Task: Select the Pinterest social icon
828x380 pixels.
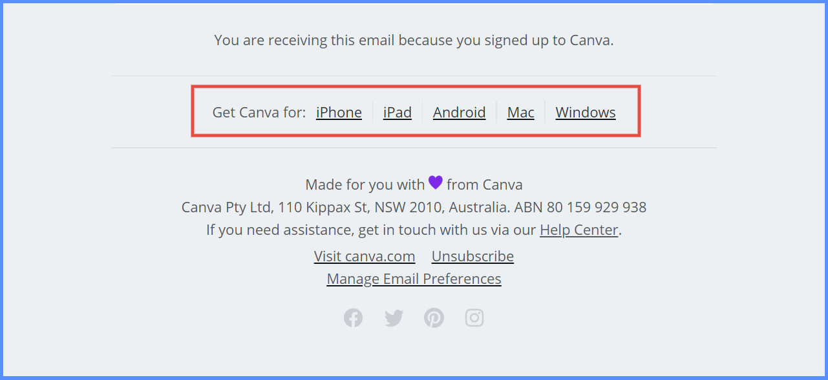Action: pyautogui.click(x=434, y=317)
